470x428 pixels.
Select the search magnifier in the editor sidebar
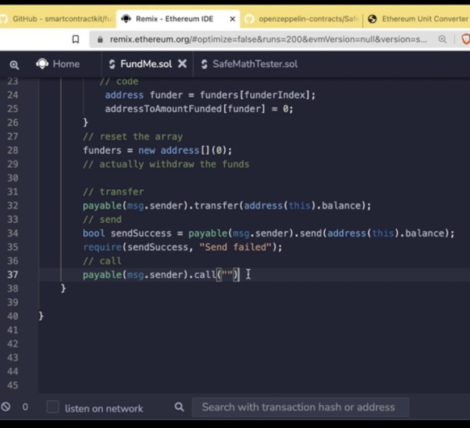click(x=14, y=64)
